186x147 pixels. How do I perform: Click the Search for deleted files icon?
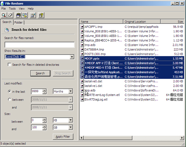pos(7,30)
